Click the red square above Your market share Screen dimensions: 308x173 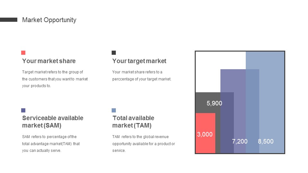pyautogui.click(x=23, y=53)
